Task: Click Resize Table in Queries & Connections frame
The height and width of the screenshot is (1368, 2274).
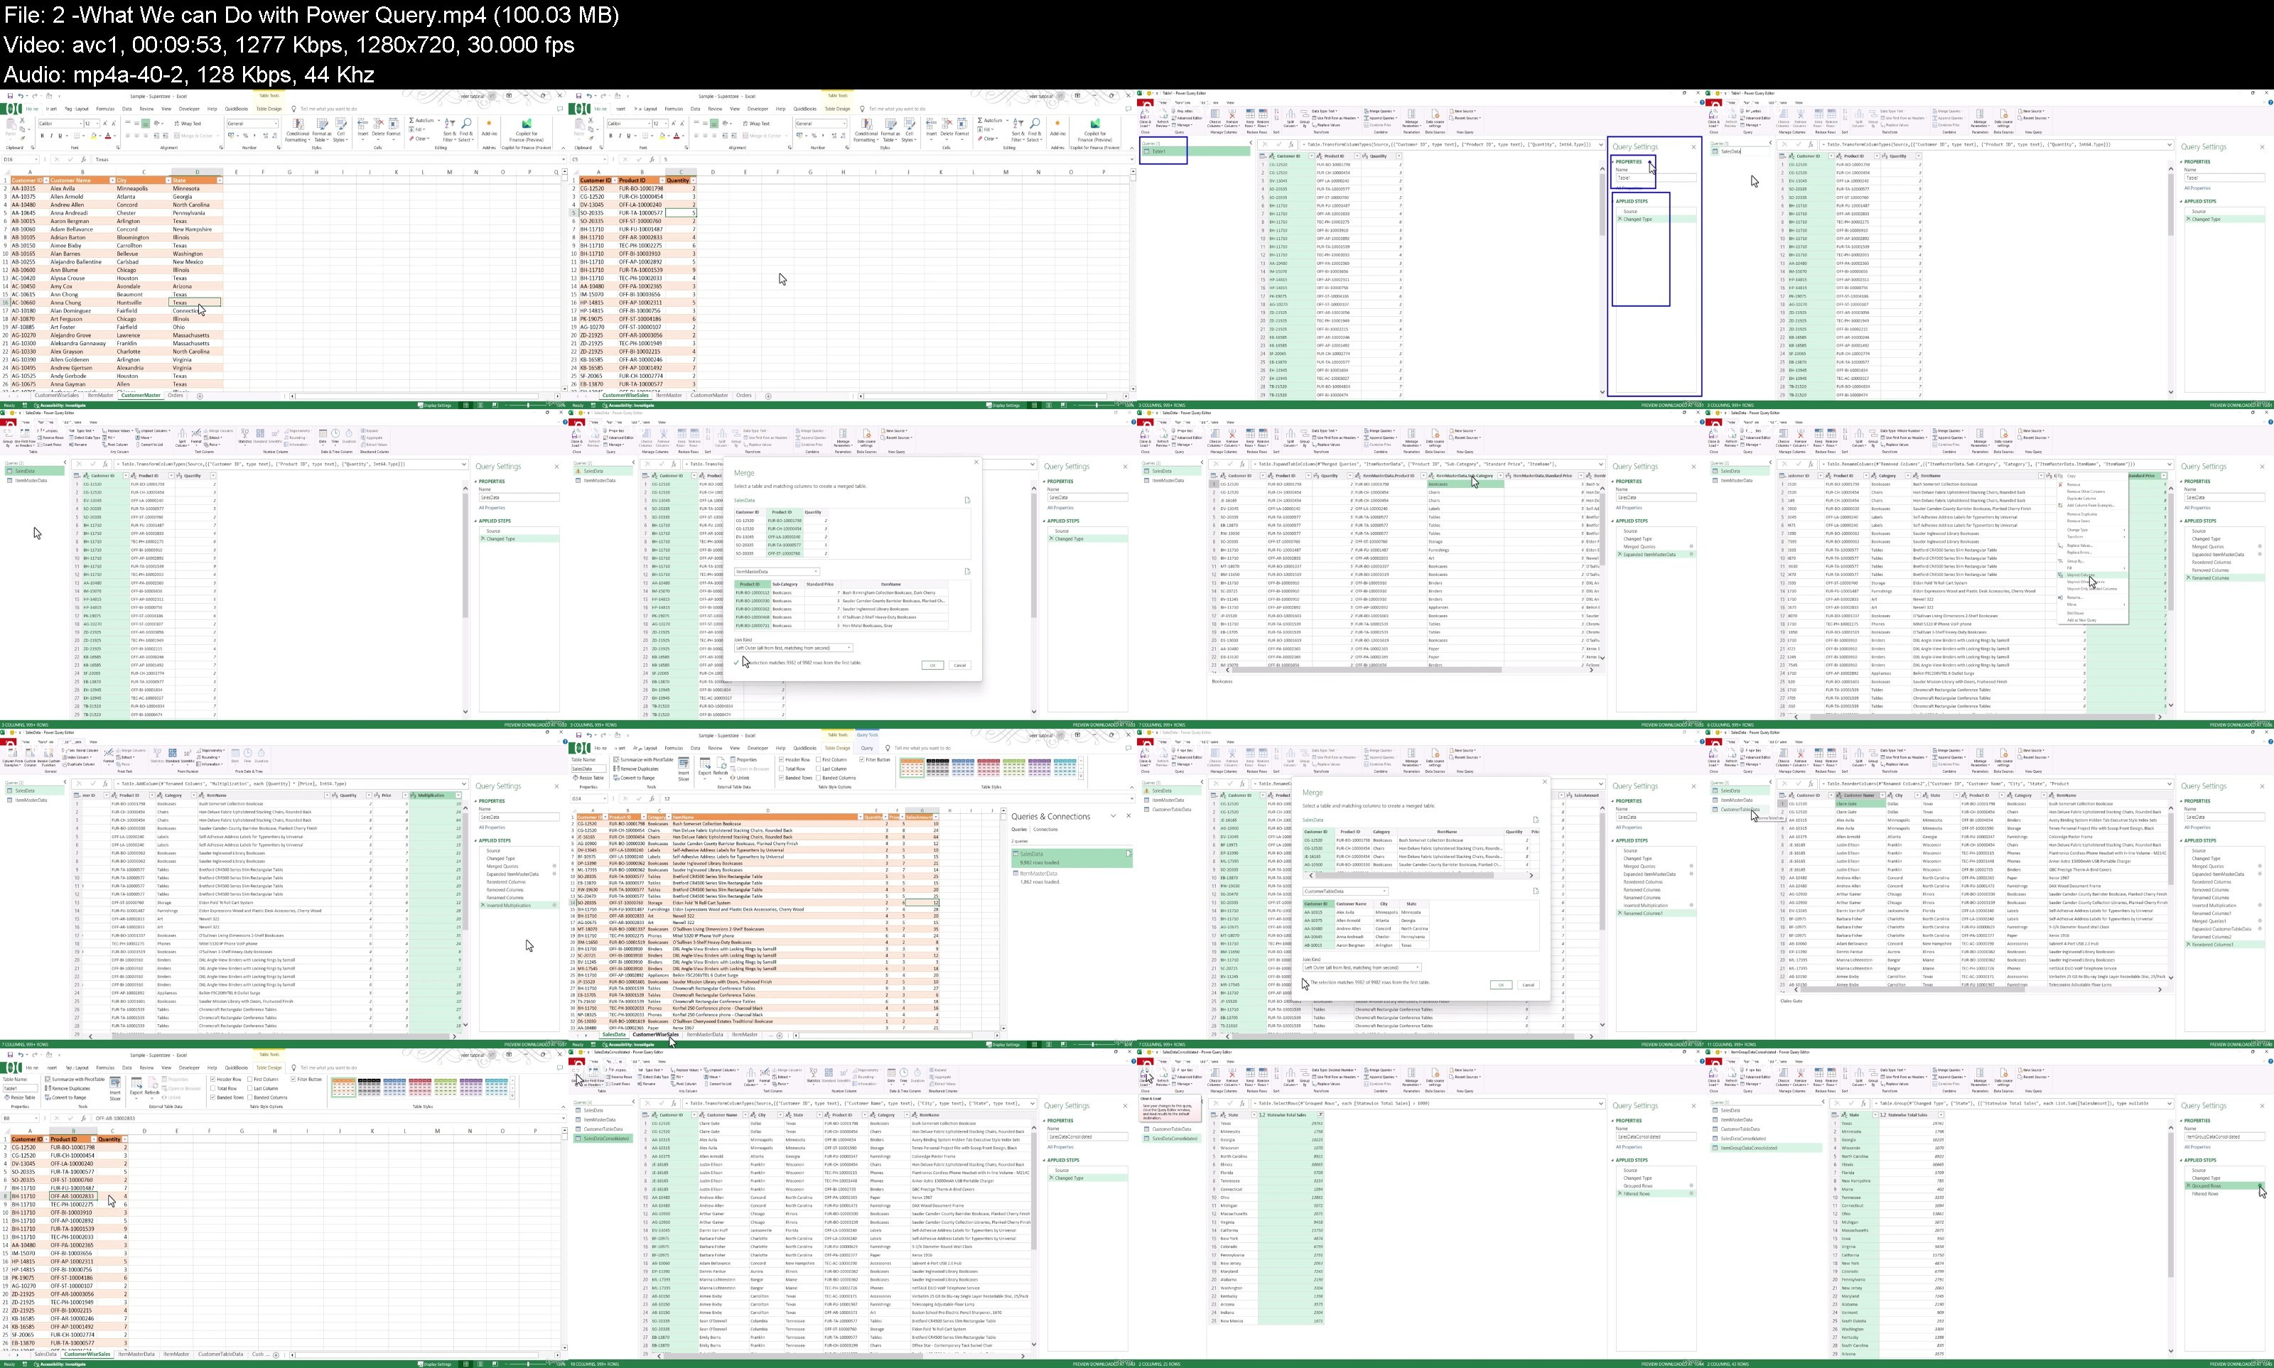Action: pyautogui.click(x=588, y=778)
